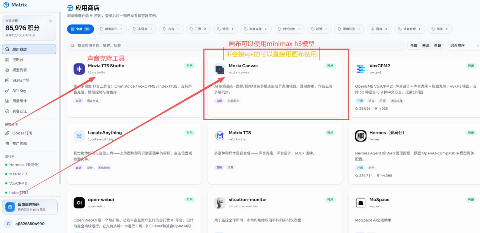The image size is (480, 233).
Task: Click the user avatar C icon
Action: [x=8, y=224]
